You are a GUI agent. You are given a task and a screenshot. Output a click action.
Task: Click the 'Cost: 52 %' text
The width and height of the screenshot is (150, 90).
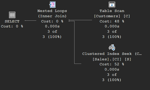(112, 64)
